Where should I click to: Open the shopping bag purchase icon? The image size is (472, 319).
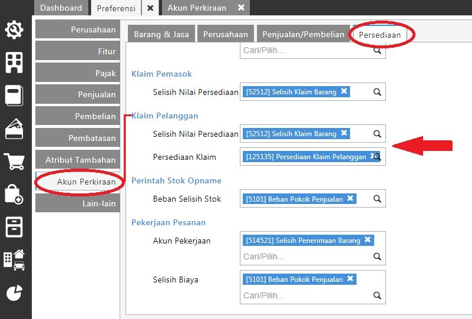pyautogui.click(x=14, y=193)
